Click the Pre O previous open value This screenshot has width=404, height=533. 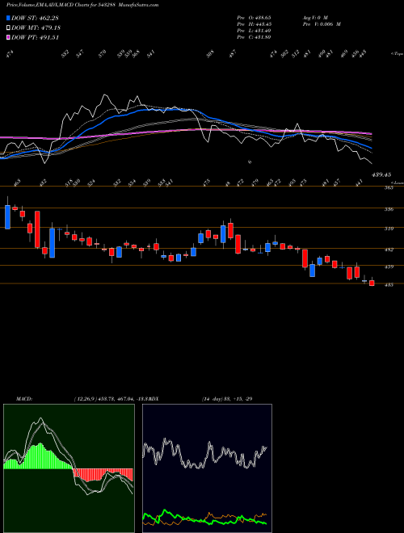click(x=254, y=17)
